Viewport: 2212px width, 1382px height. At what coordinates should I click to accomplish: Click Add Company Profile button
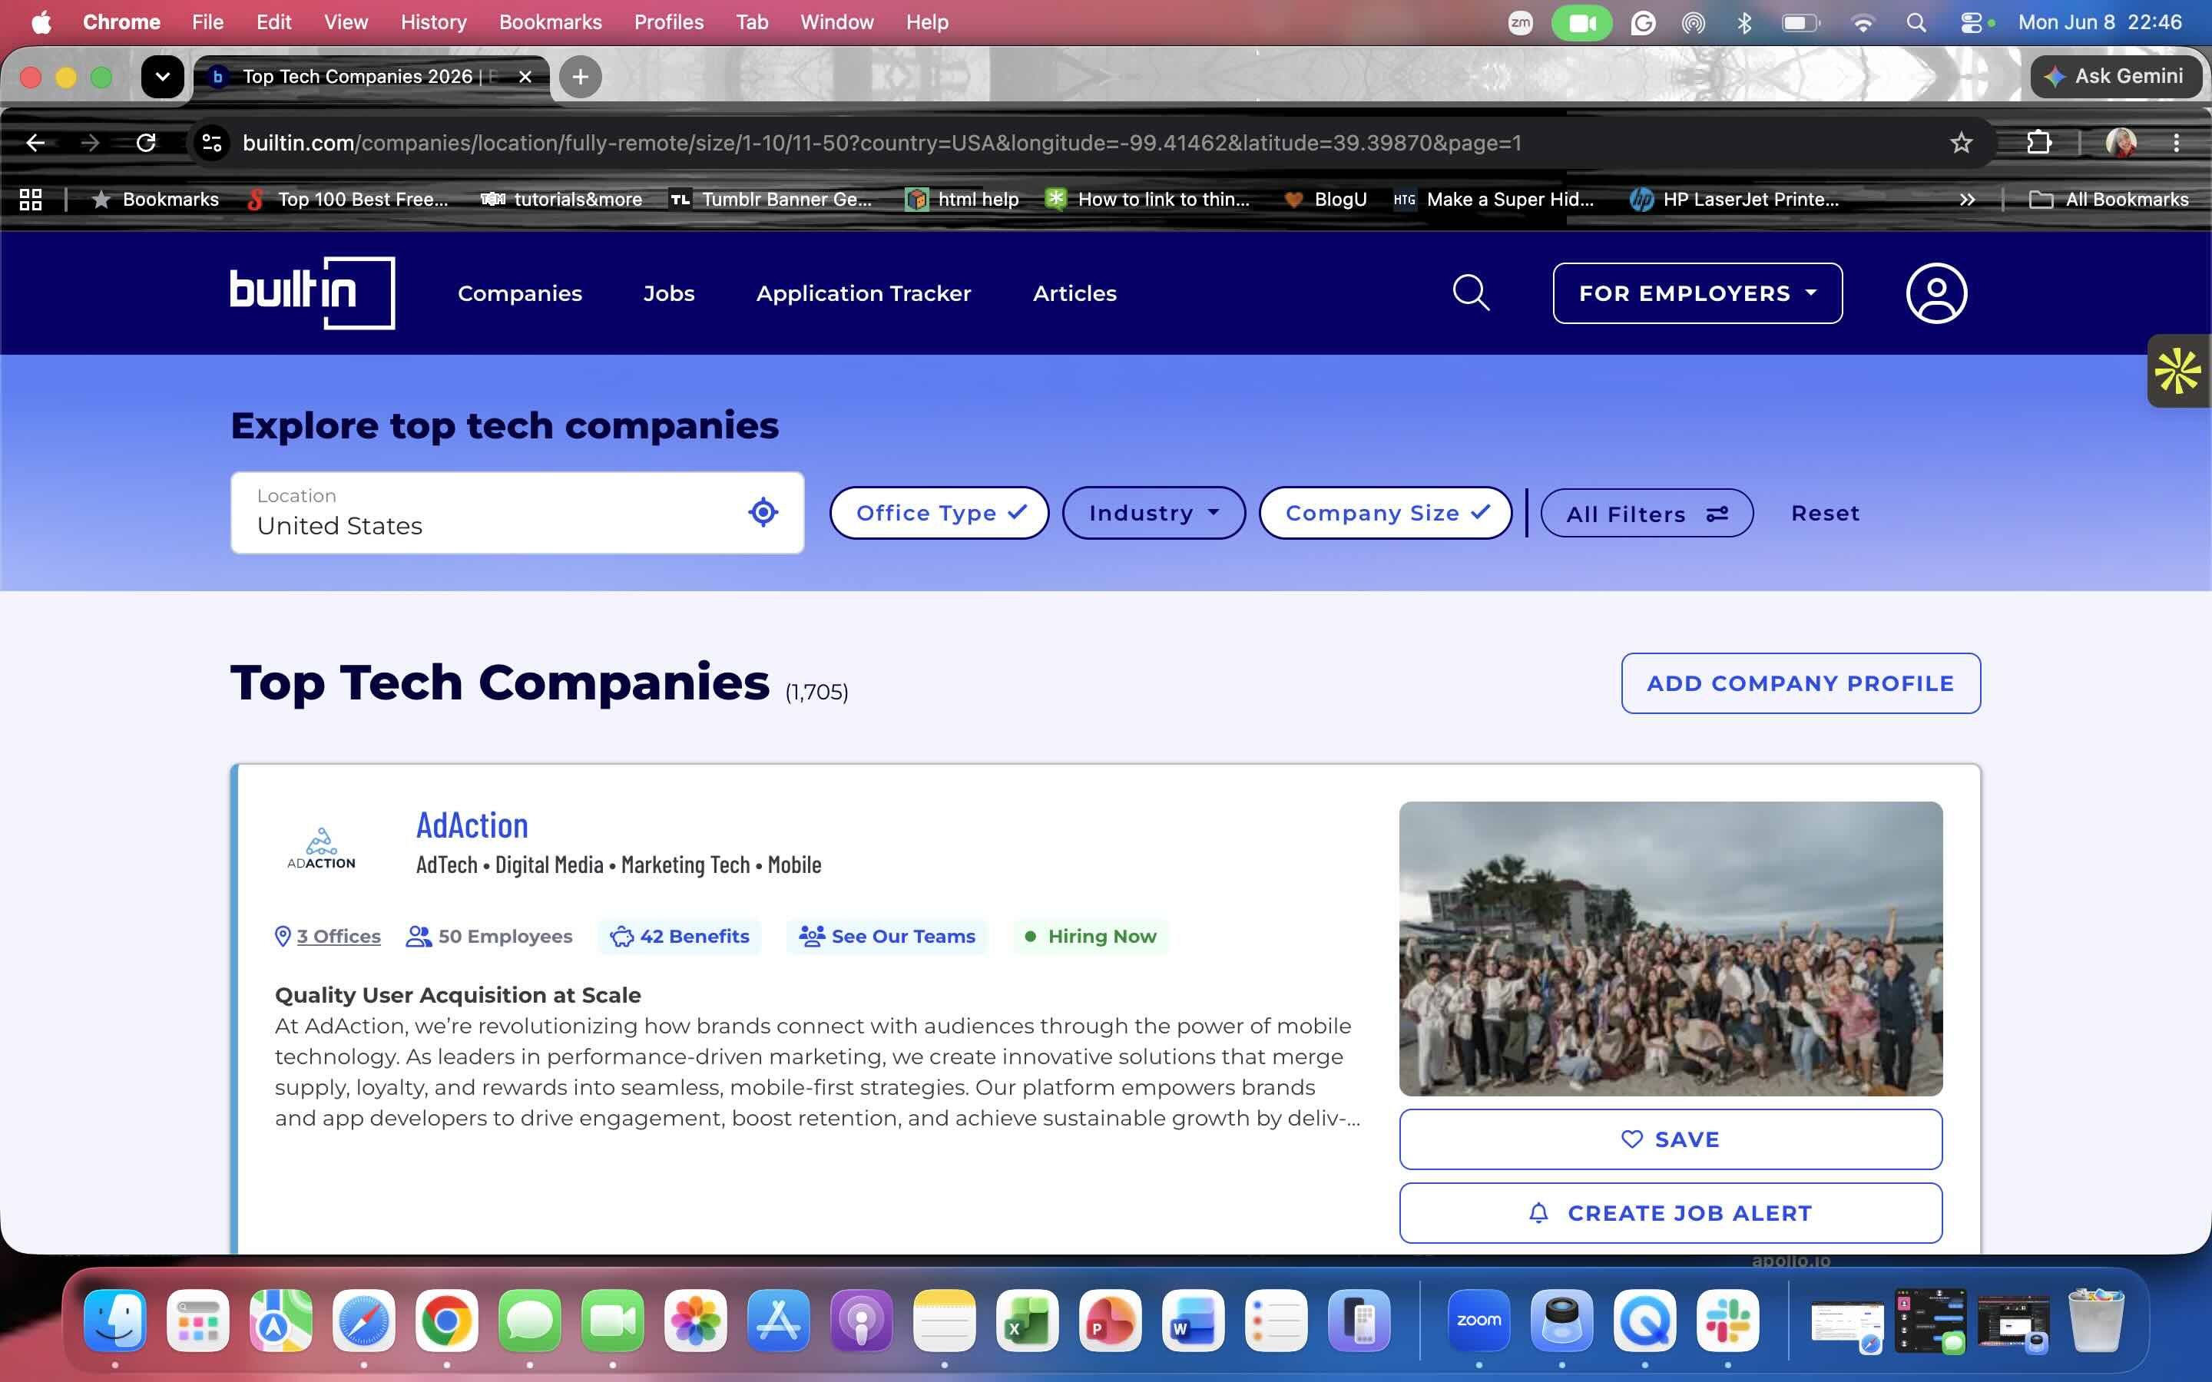[1800, 683]
